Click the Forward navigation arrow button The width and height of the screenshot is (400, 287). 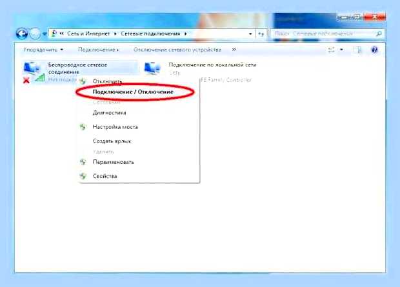click(35, 34)
